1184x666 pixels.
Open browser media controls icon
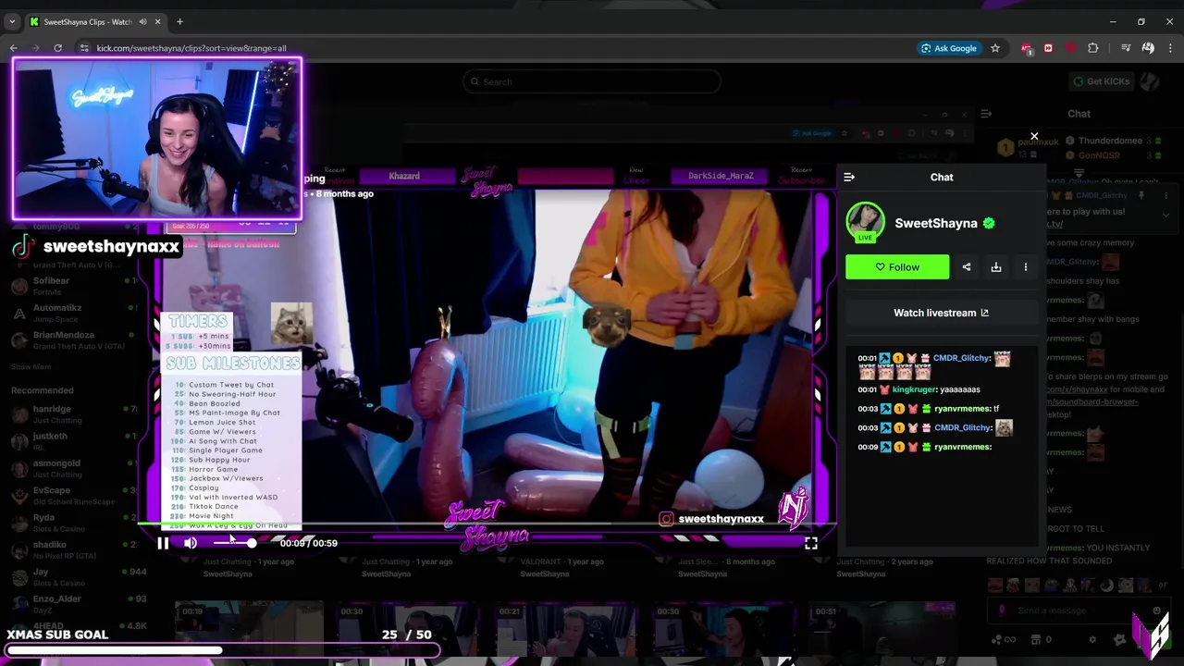(x=1126, y=48)
